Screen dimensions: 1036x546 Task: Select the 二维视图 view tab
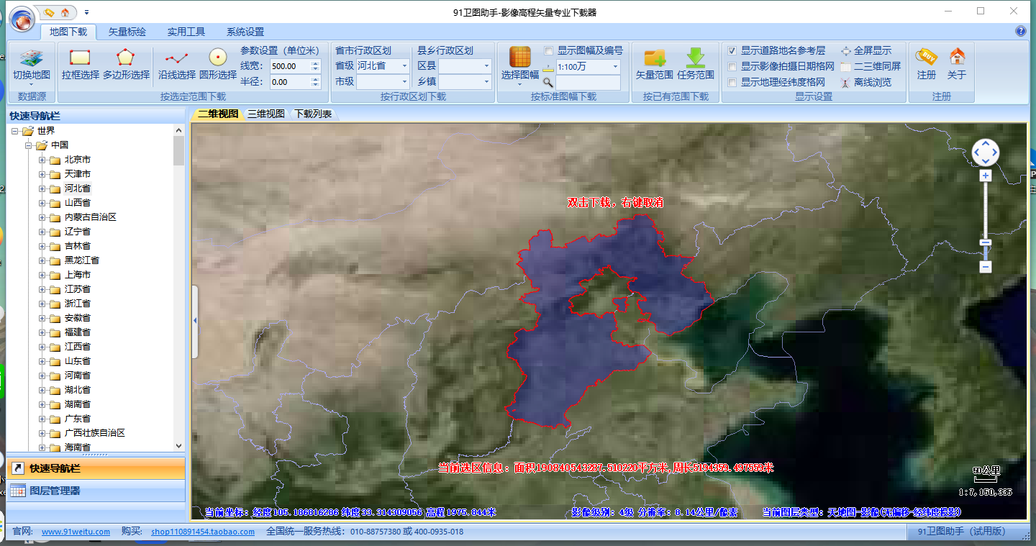point(218,114)
